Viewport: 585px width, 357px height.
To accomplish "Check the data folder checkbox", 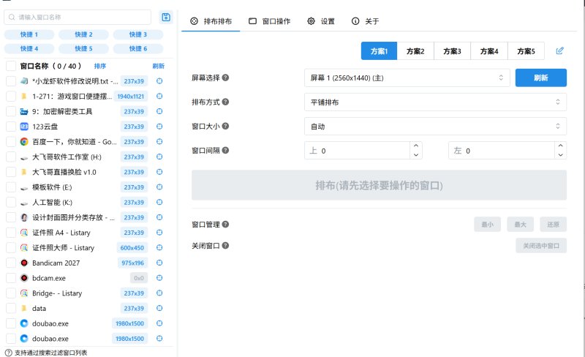I will coord(11,308).
